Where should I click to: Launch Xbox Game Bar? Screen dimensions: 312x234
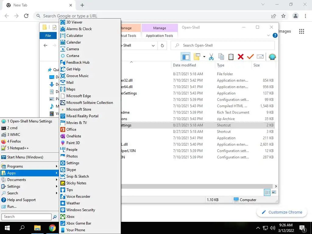[x=90, y=223]
